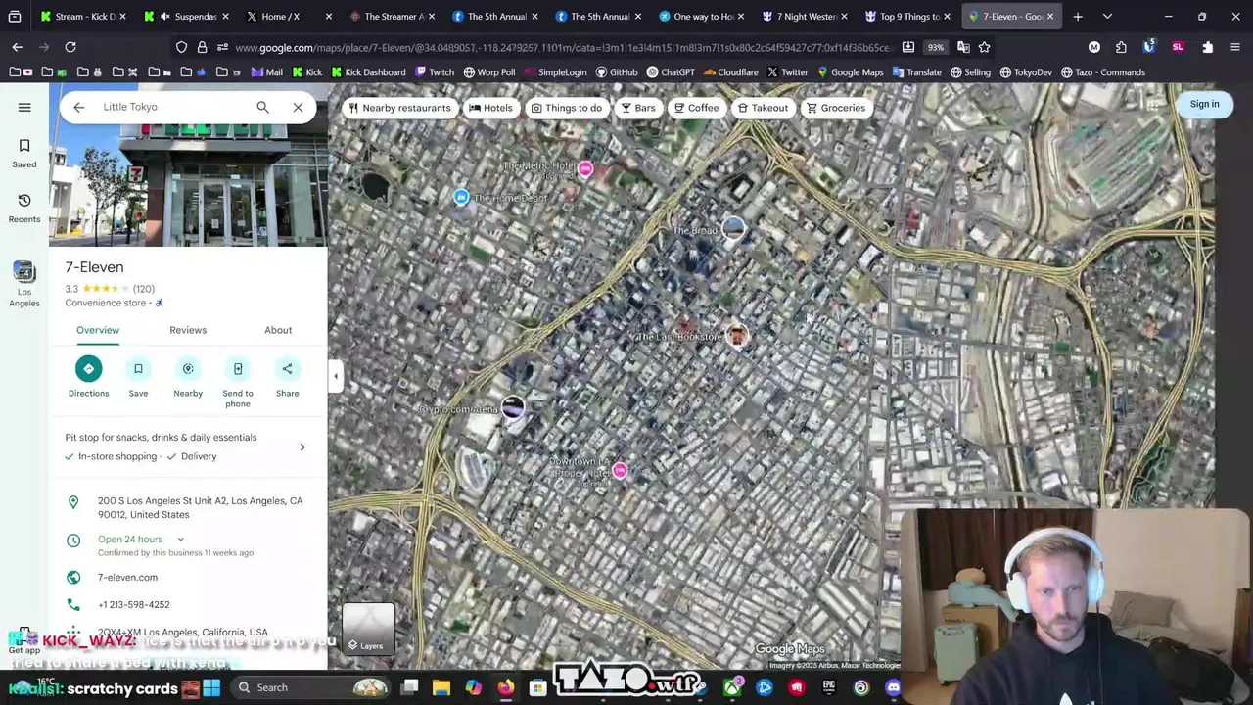Viewport: 1253px width, 705px height.
Task: Share the 7-Eleven location
Action: pos(287,377)
